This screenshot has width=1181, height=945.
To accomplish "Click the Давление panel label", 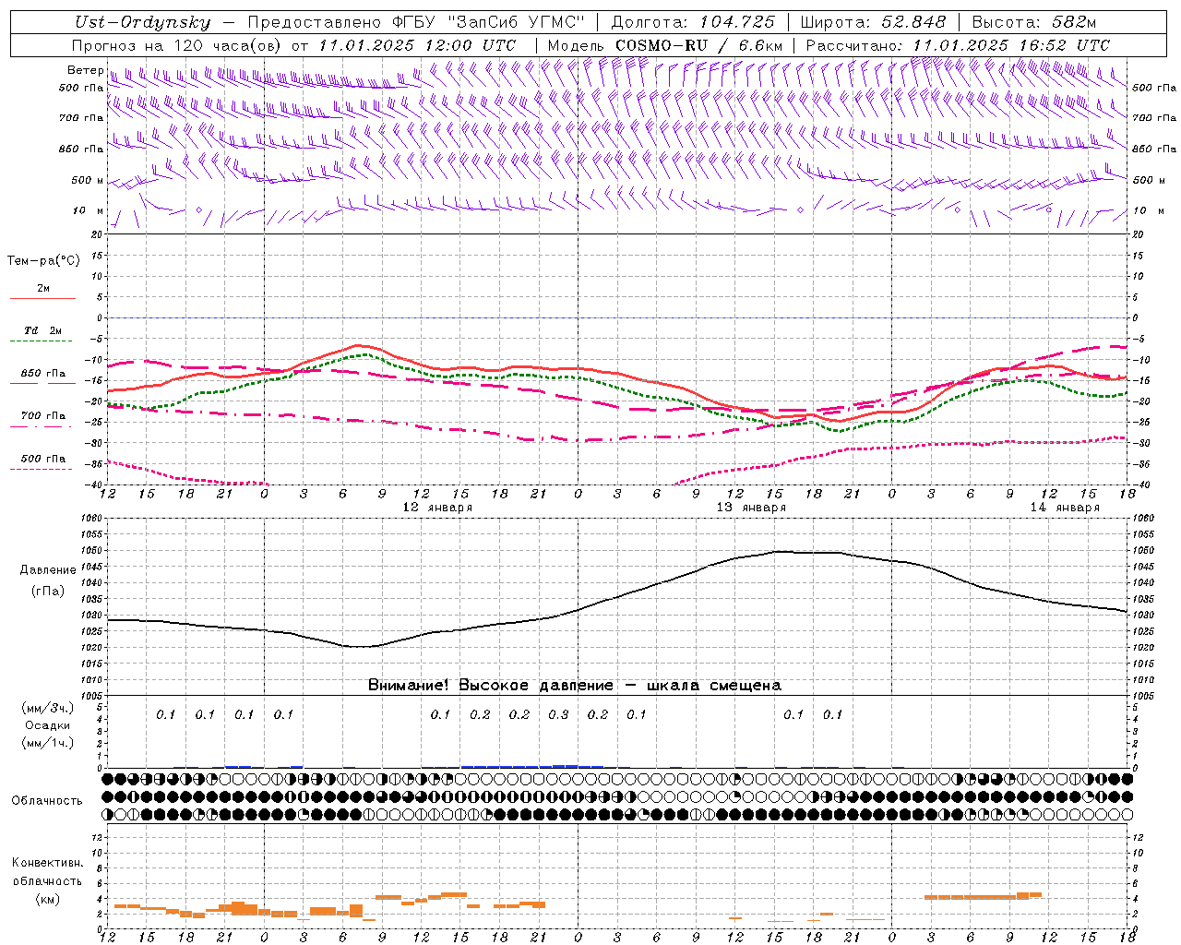I will coord(48,570).
